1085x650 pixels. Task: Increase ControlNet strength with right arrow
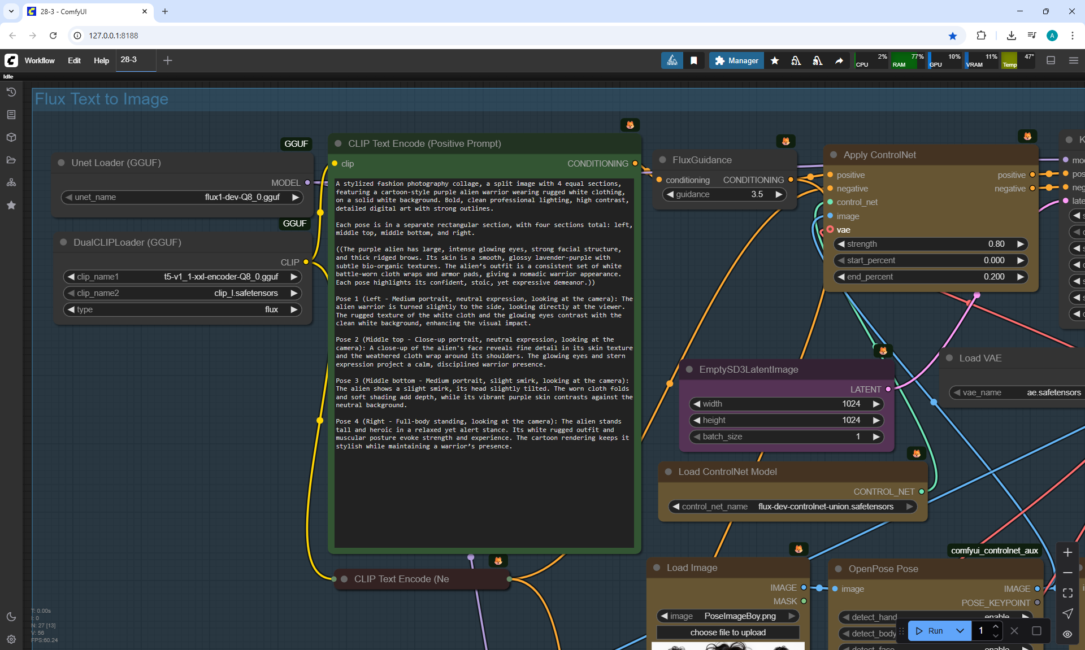pyautogui.click(x=1021, y=244)
